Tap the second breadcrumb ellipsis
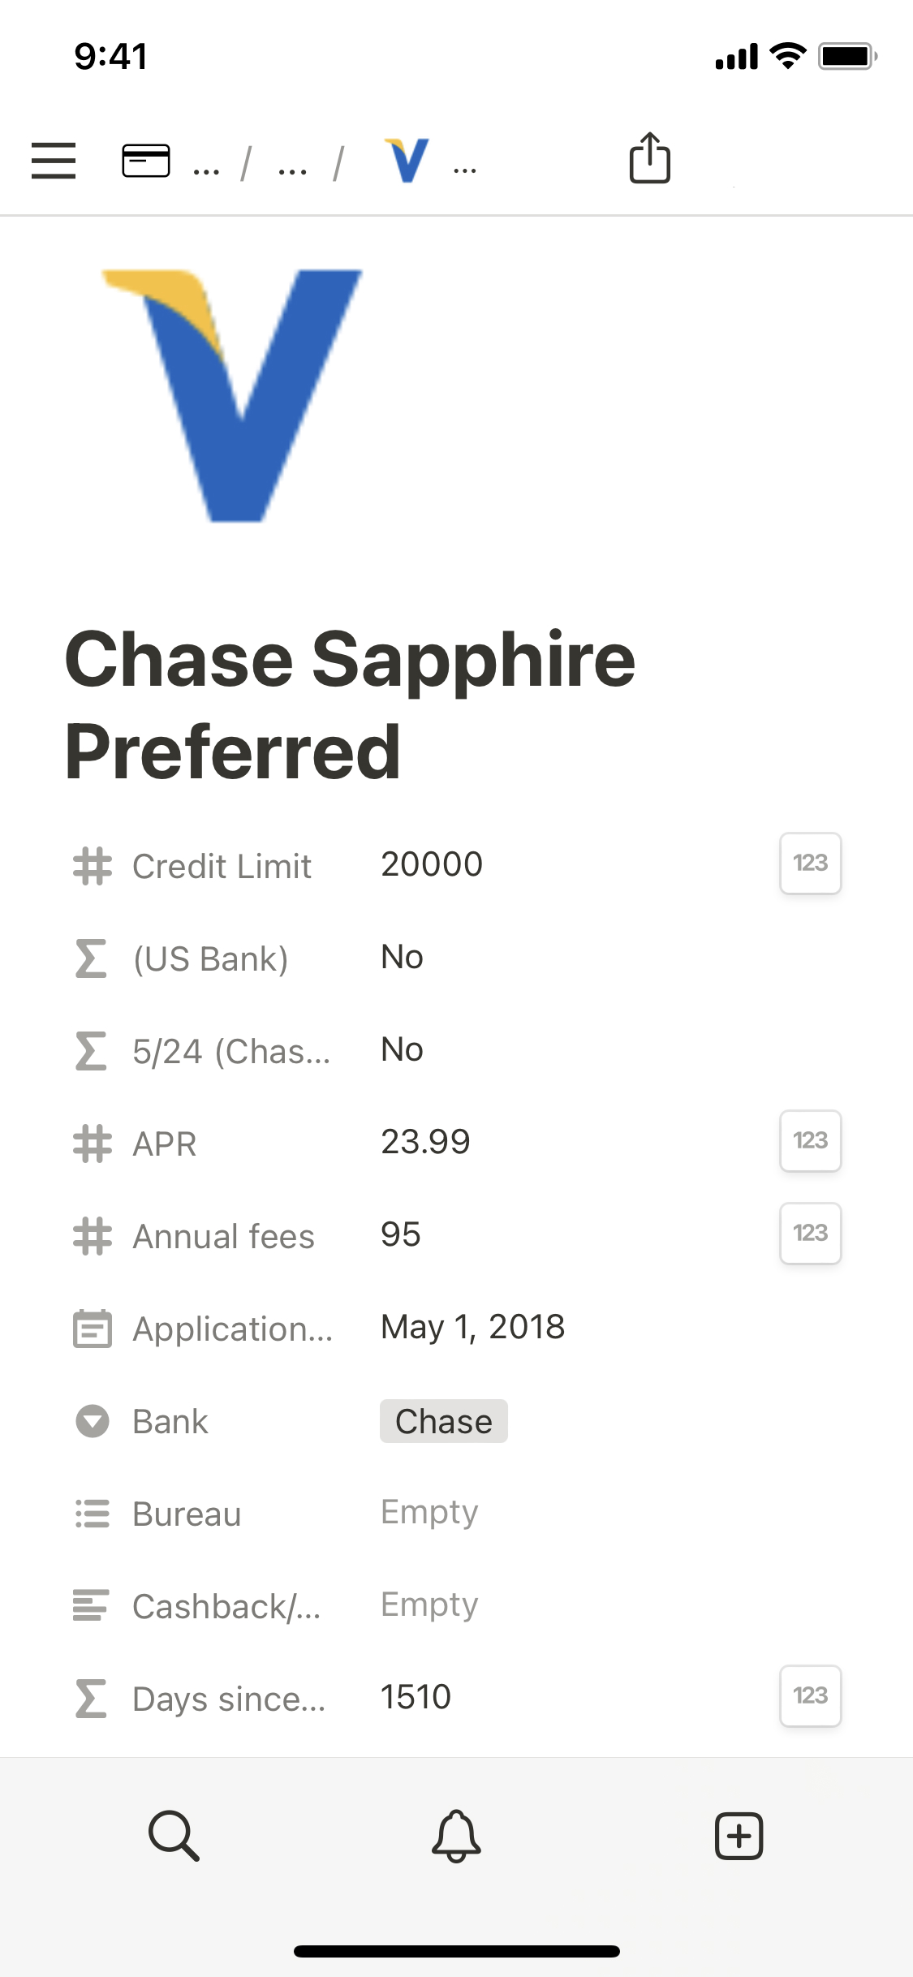Screen dimensions: 913x1977 [292, 168]
